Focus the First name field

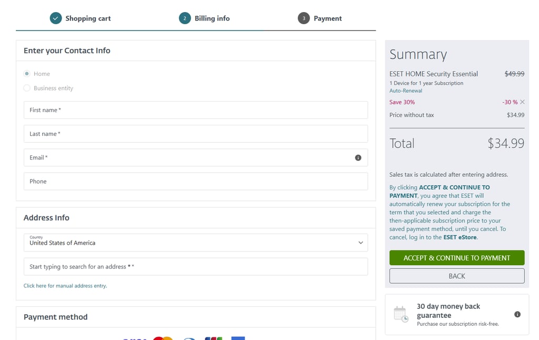point(196,110)
